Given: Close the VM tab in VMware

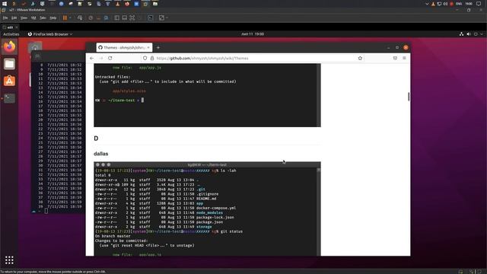Looking at the screenshot, I should 17,27.
